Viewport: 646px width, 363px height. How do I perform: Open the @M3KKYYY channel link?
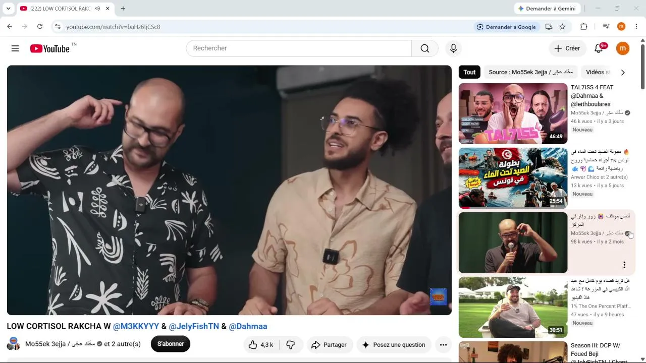136,326
